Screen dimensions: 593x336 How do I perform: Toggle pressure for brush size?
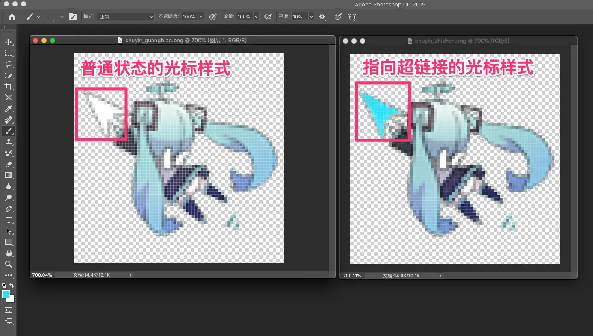[338, 17]
